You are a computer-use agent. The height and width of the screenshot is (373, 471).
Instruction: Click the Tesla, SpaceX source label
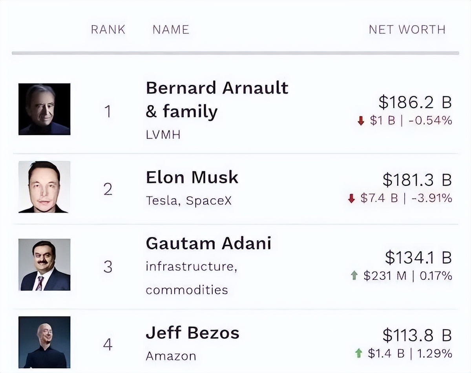coord(189,201)
